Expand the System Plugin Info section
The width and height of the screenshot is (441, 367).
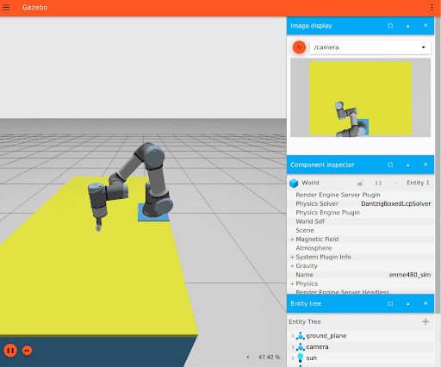point(292,257)
